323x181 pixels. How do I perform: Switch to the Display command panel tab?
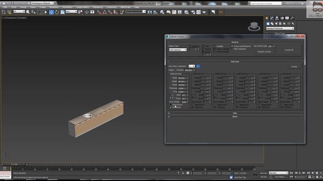pyautogui.click(x=287, y=18)
